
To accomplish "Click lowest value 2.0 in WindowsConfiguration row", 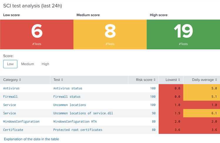I will [171, 122].
